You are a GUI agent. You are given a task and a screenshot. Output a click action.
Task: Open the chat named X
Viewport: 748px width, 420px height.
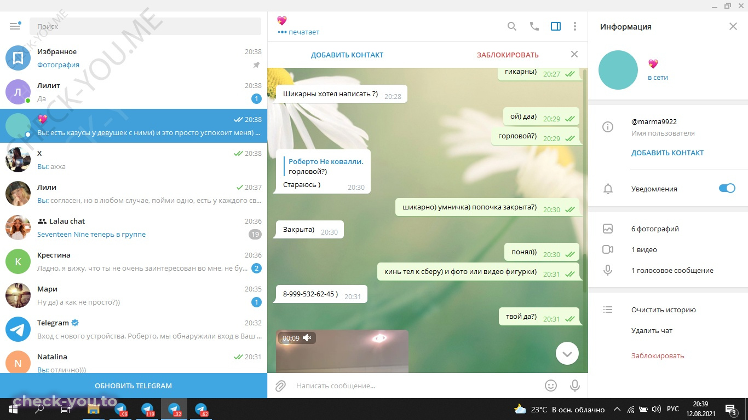pyautogui.click(x=134, y=160)
